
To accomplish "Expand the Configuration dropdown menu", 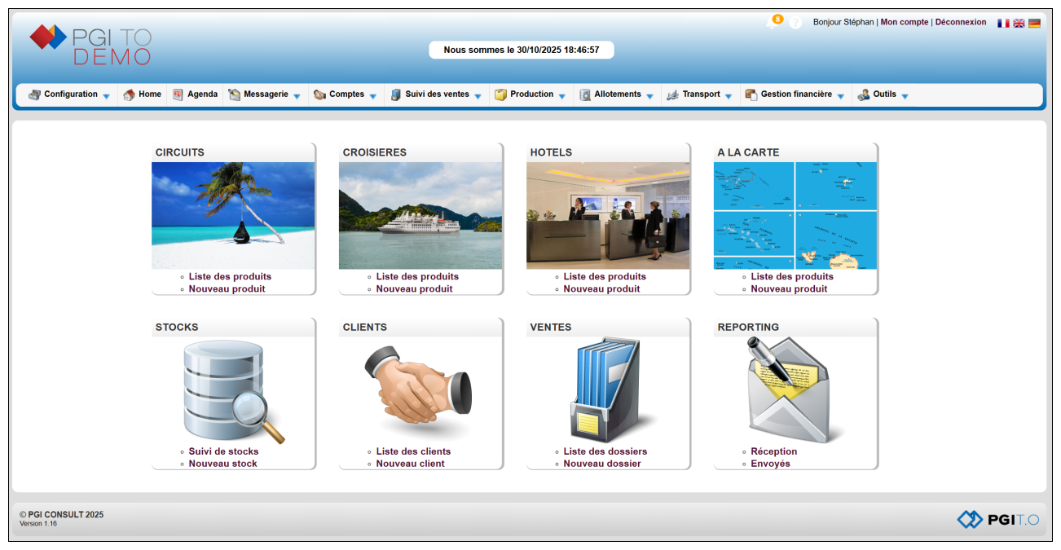I will [69, 95].
